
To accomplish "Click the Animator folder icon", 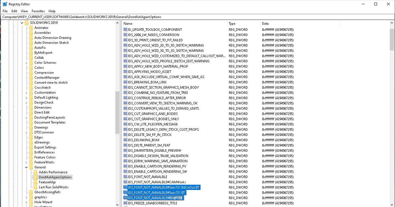I will 31,28.
